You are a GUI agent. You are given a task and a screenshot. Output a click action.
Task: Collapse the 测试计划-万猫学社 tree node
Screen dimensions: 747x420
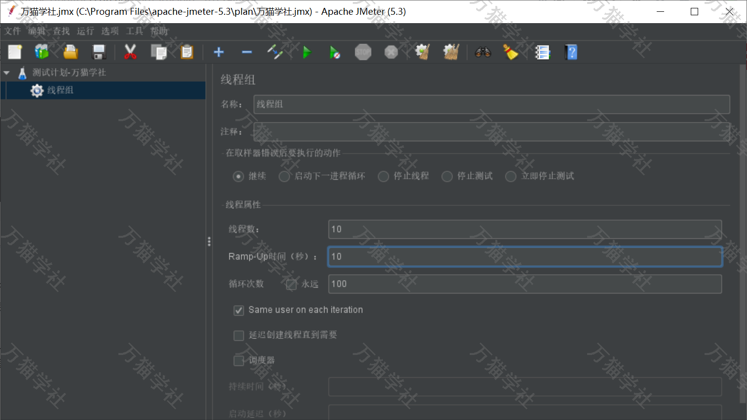[x=7, y=73]
